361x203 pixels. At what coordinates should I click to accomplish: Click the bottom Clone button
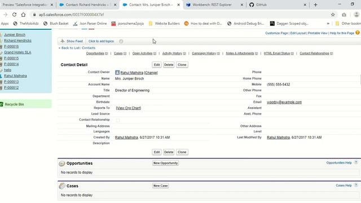point(182,152)
